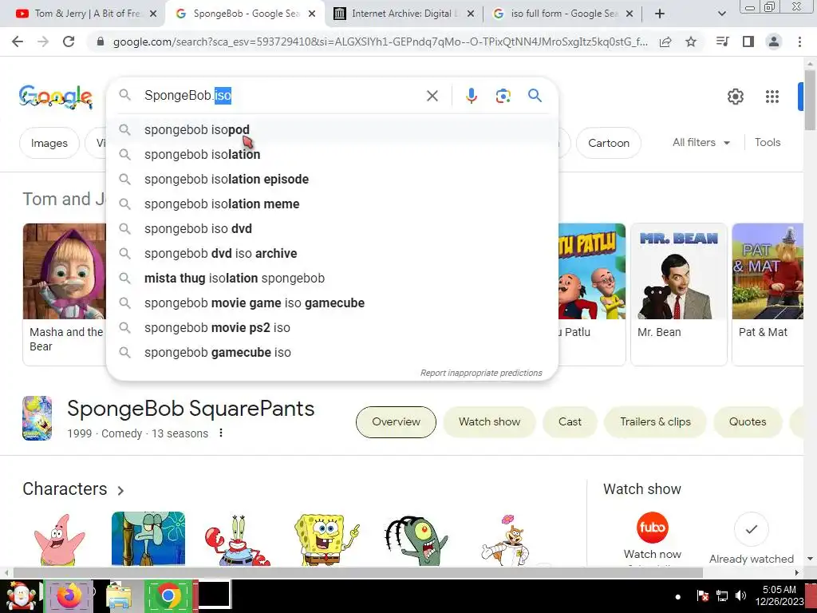Open the Cartoon filter chip
The width and height of the screenshot is (817, 613).
(609, 143)
